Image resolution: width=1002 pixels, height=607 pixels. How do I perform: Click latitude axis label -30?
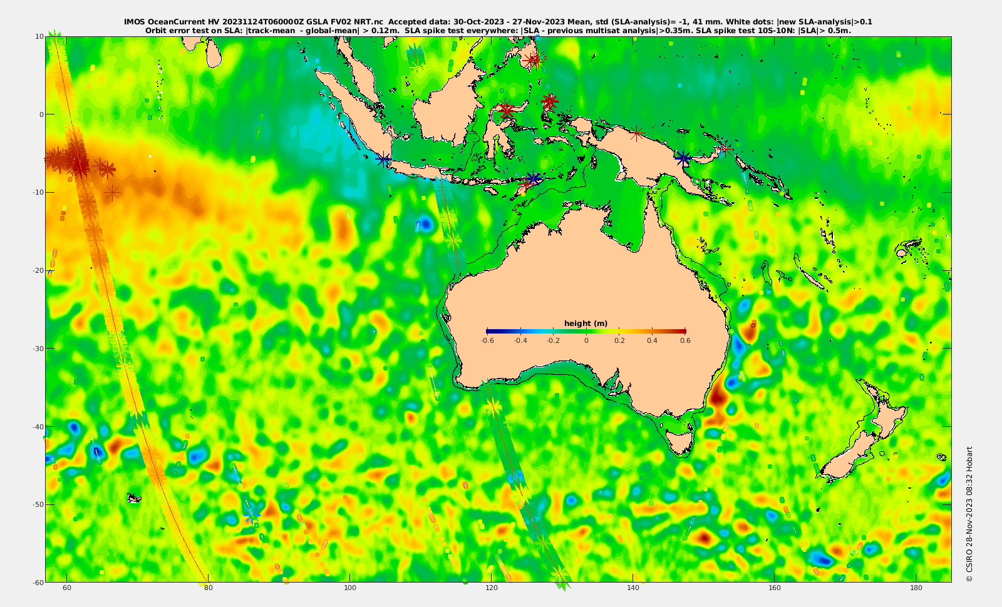[37, 348]
